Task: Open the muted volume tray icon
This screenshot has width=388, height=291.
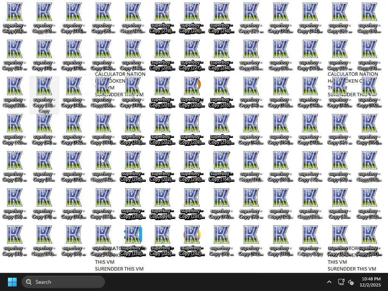Action: coord(351,282)
